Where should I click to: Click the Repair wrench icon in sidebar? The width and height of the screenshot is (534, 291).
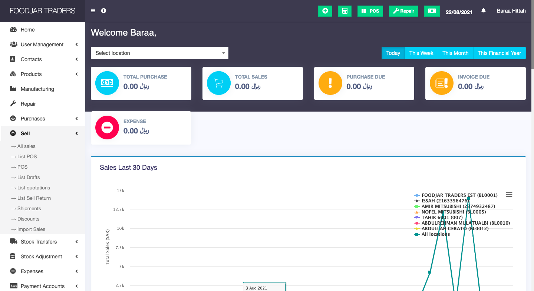pyautogui.click(x=13, y=104)
